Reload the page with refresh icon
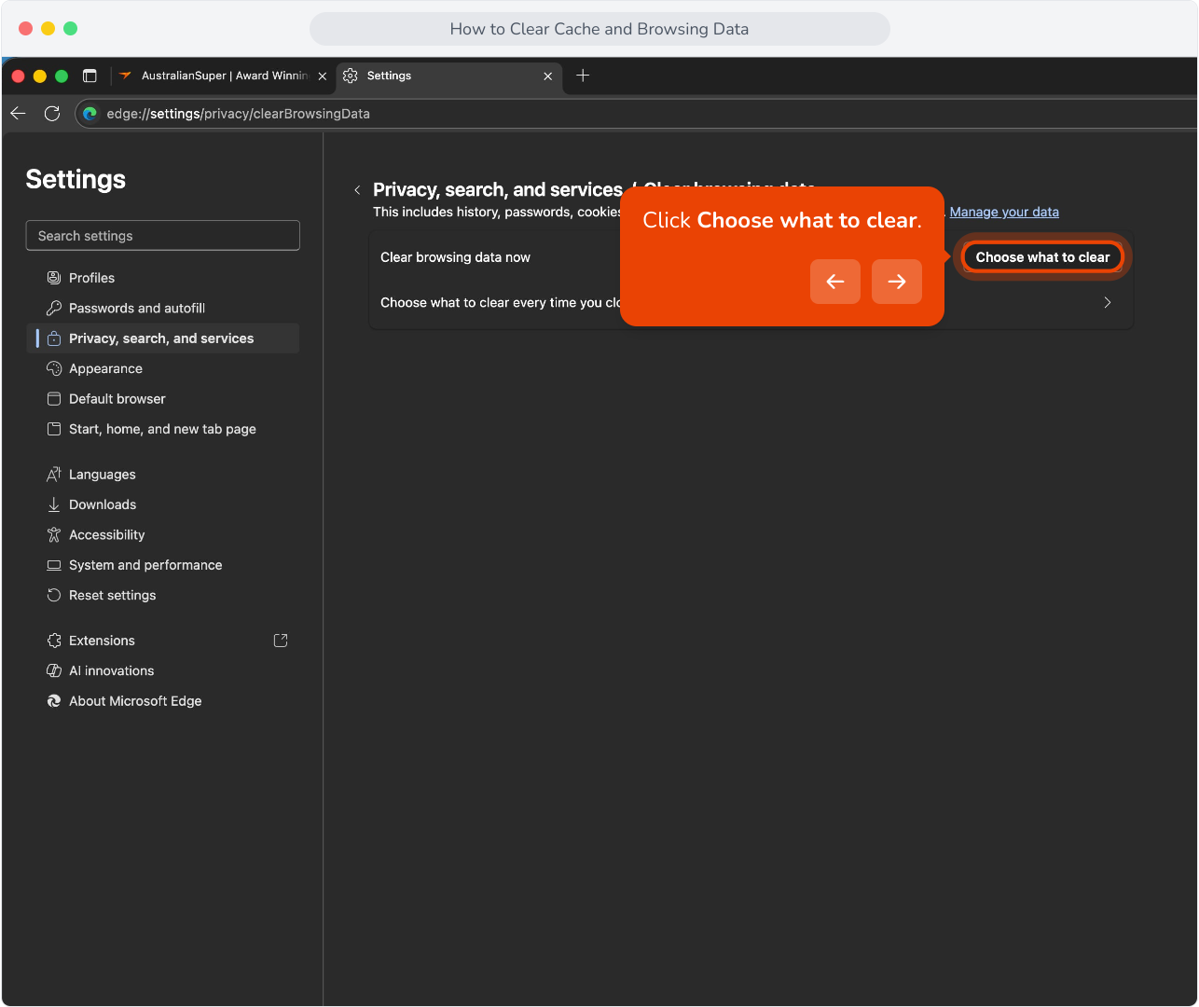 click(52, 113)
